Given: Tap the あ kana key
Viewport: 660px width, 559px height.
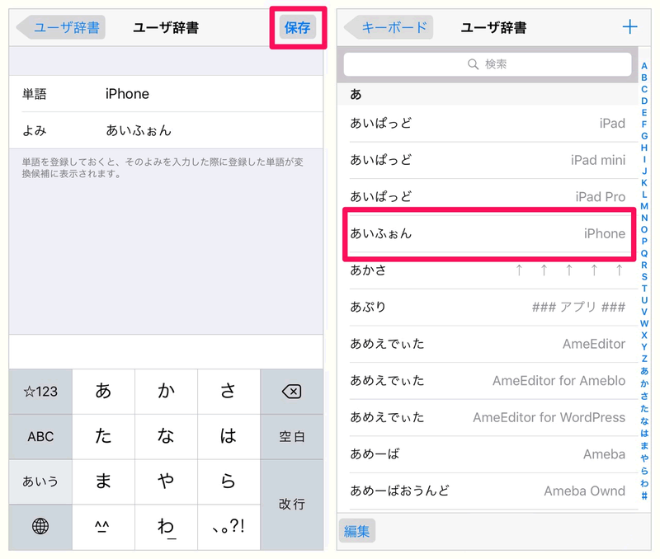Looking at the screenshot, I should coord(103,392).
